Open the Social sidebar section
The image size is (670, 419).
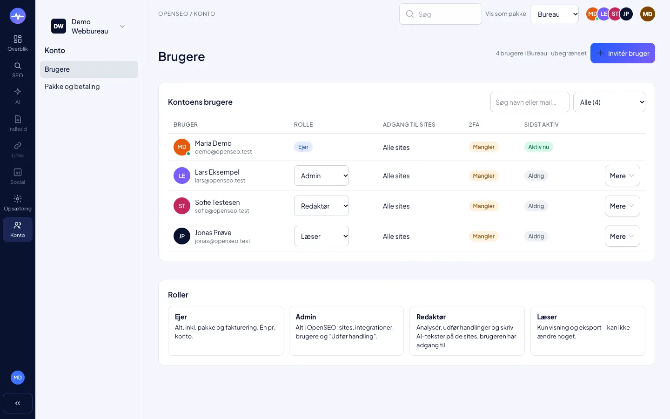[x=18, y=176]
